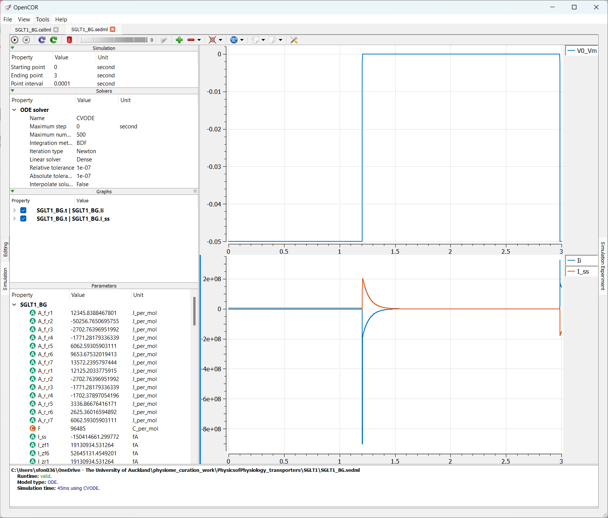
Task: Collapse the ODE solver tree node
Action: coord(14,110)
